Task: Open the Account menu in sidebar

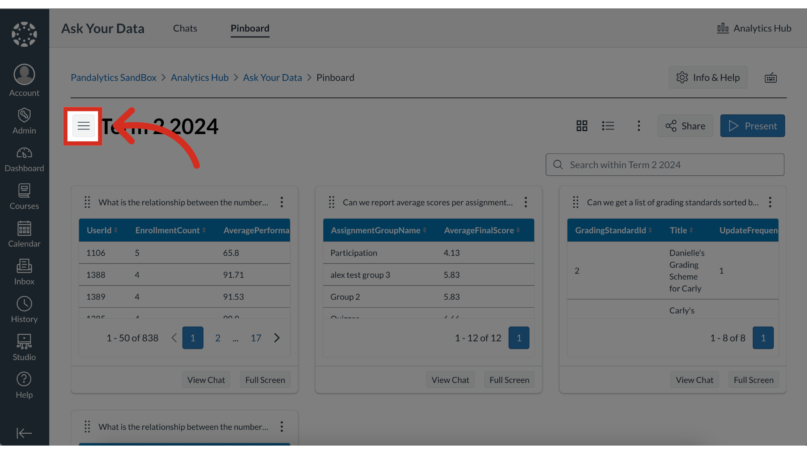Action: tap(24, 80)
